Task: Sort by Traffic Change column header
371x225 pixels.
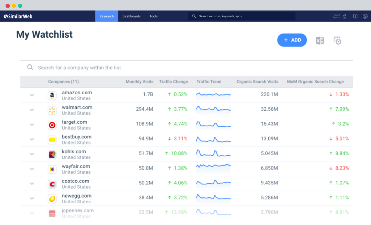Action: pyautogui.click(x=173, y=82)
